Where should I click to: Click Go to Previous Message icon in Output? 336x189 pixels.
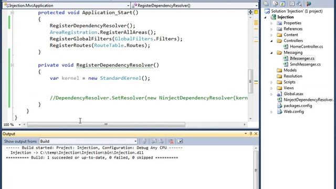tap(154, 141)
